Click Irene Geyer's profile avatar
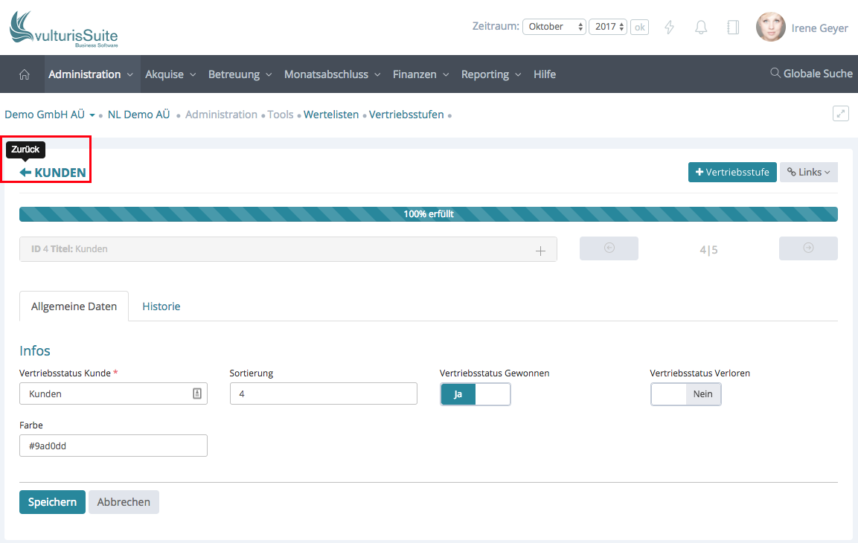Image resolution: width=858 pixels, height=543 pixels. point(770,28)
